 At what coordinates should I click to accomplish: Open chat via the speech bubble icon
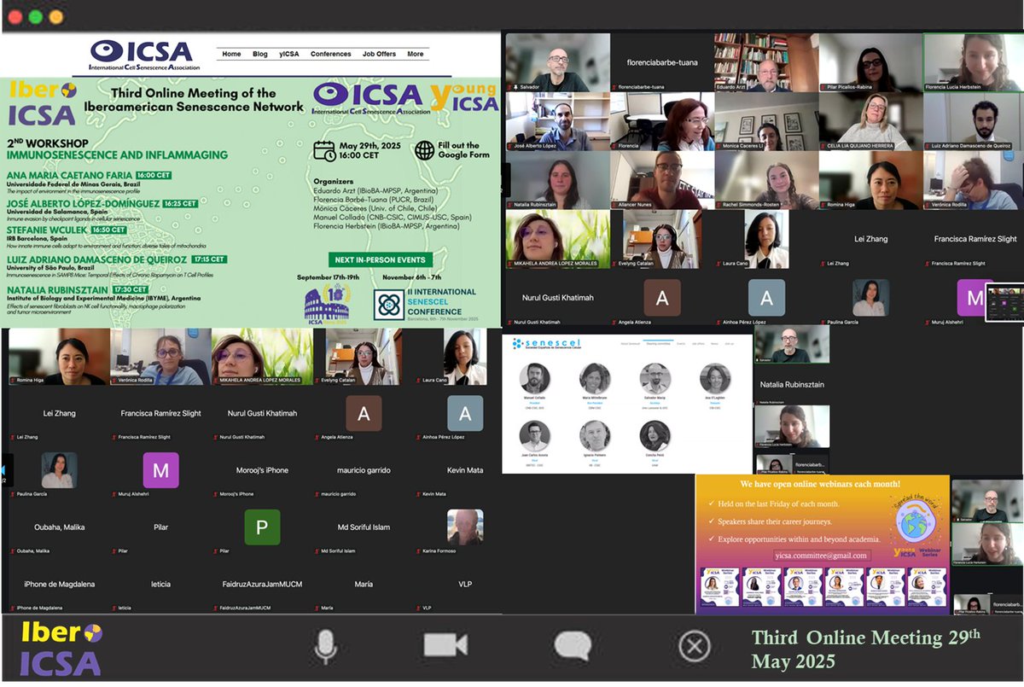(573, 646)
